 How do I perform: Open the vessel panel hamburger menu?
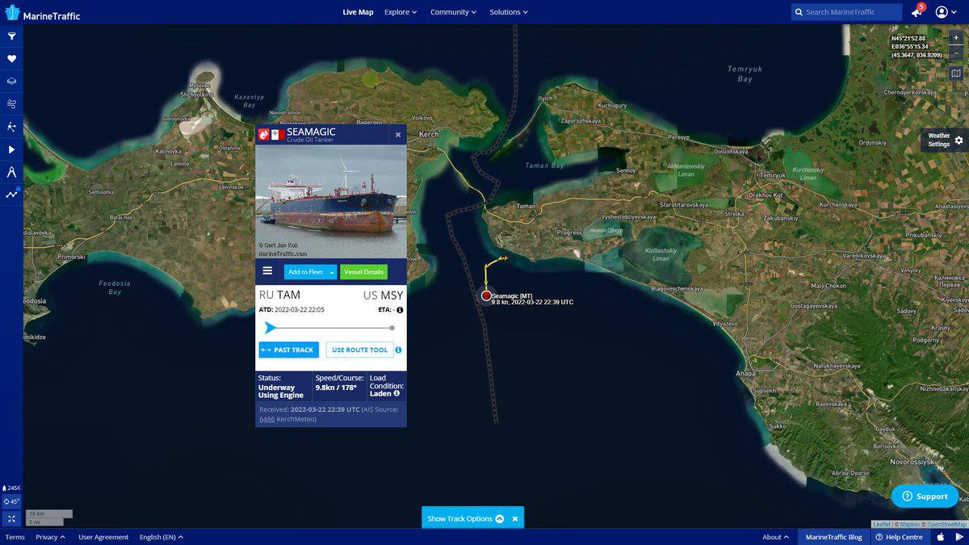tap(267, 270)
